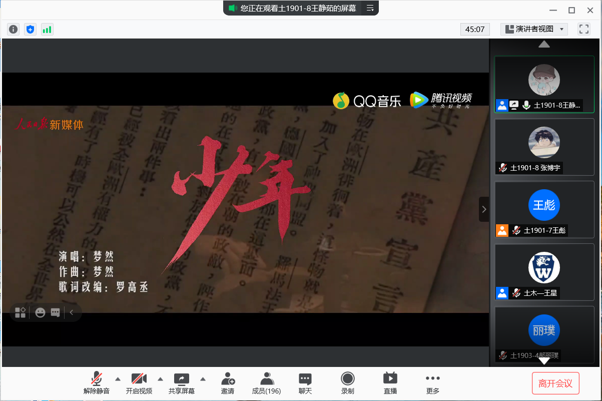Viewport: 602px width, 401px height.
Task: Open the meeting info icon
Action: point(14,30)
